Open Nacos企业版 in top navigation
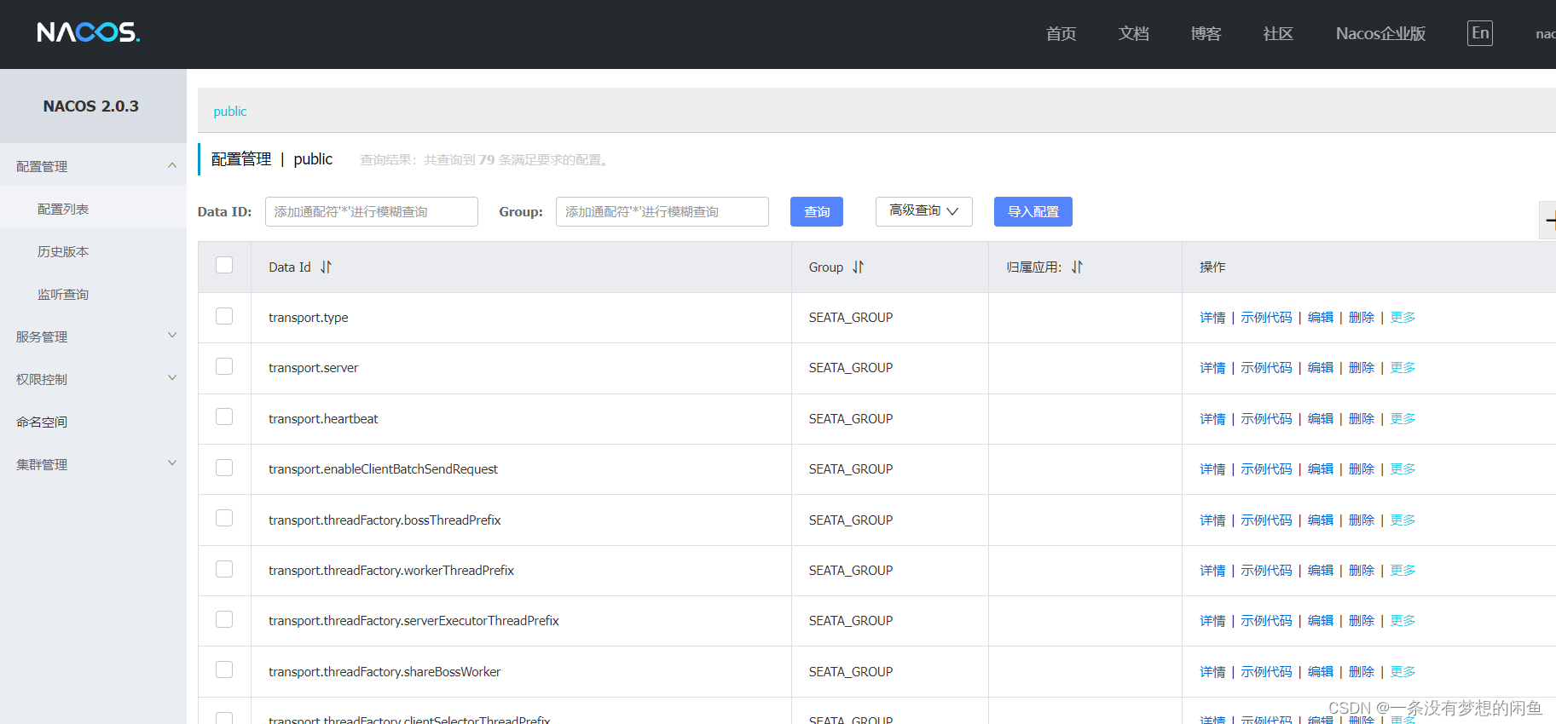 [x=1380, y=34]
